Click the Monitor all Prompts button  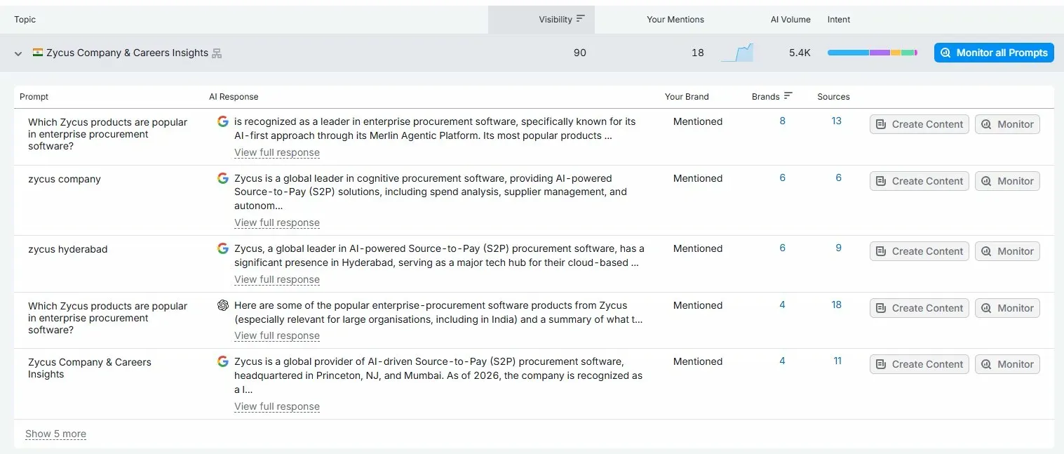tap(994, 53)
